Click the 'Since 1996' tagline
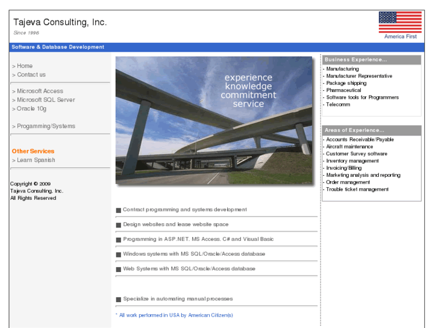438x328 pixels. 27,32
